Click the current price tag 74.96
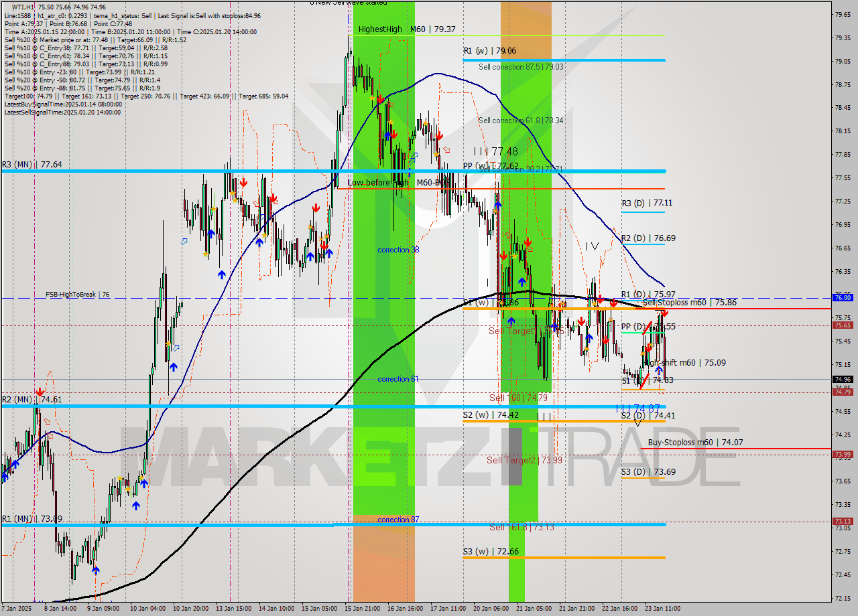This screenshot has width=858, height=616. click(842, 379)
